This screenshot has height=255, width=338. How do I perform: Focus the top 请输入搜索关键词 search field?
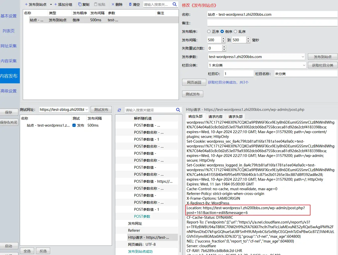tap(157, 5)
